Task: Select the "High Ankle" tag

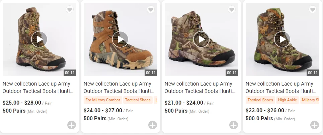Action: click(287, 100)
